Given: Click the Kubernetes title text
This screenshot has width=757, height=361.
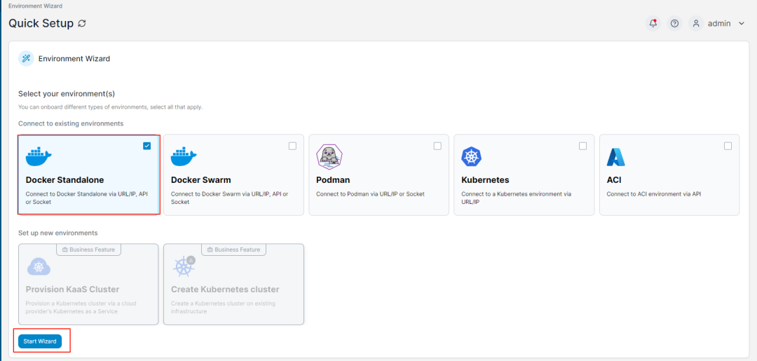Looking at the screenshot, I should tap(485, 180).
